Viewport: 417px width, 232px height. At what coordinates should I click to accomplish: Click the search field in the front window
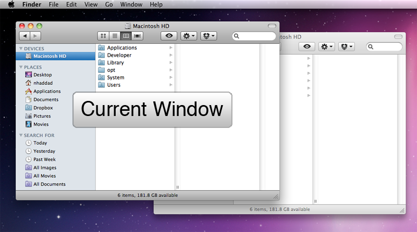point(254,36)
